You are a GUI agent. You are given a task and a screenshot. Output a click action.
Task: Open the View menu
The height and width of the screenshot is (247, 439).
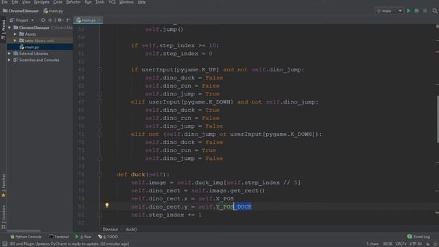coord(26,2)
